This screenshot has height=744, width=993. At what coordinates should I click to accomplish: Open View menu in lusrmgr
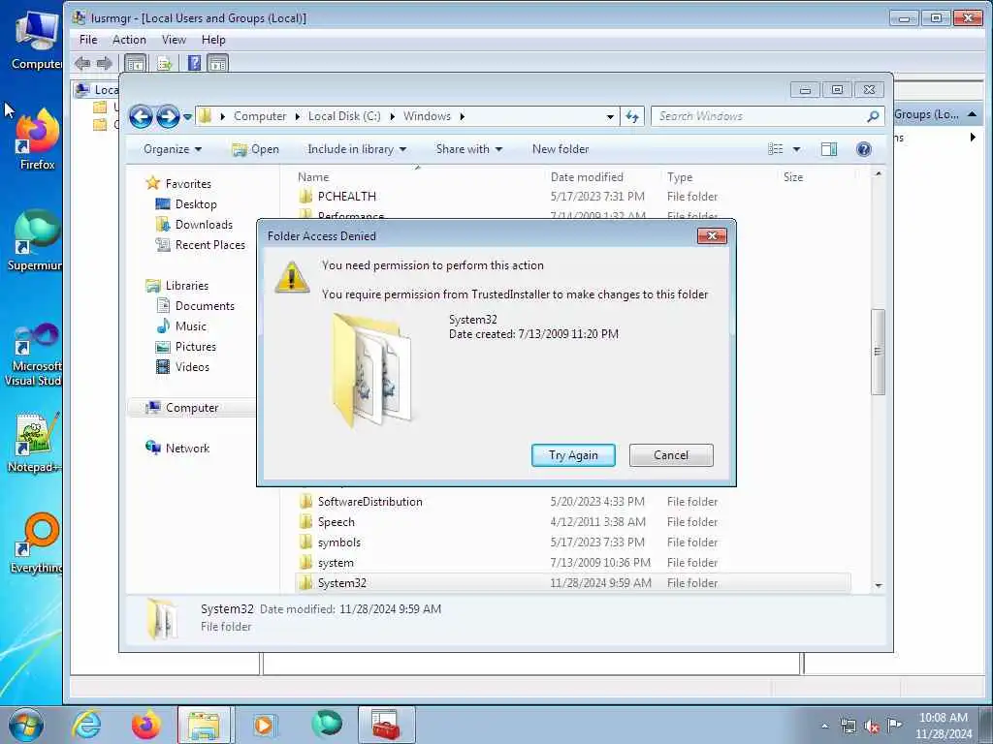tap(174, 40)
